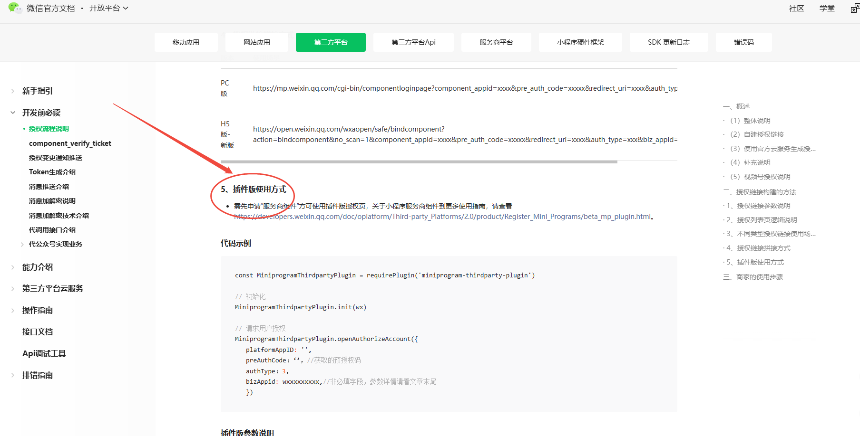Open 消息推送介绍 in the sidebar
This screenshot has width=860, height=436.
coord(49,187)
